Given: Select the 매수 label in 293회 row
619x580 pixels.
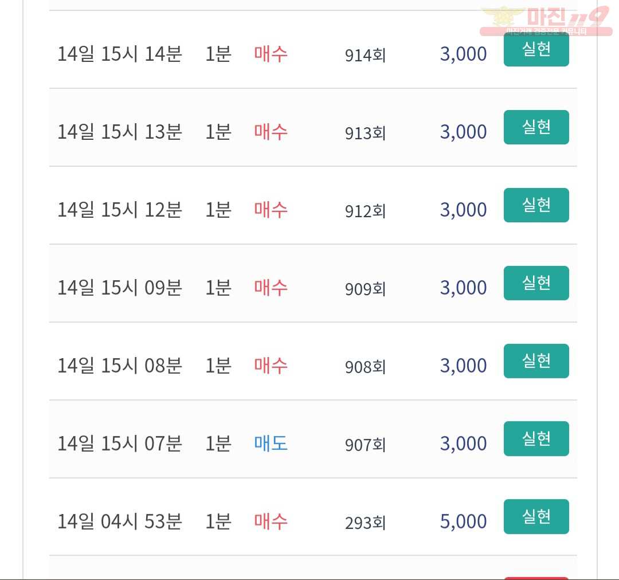Looking at the screenshot, I should [271, 522].
